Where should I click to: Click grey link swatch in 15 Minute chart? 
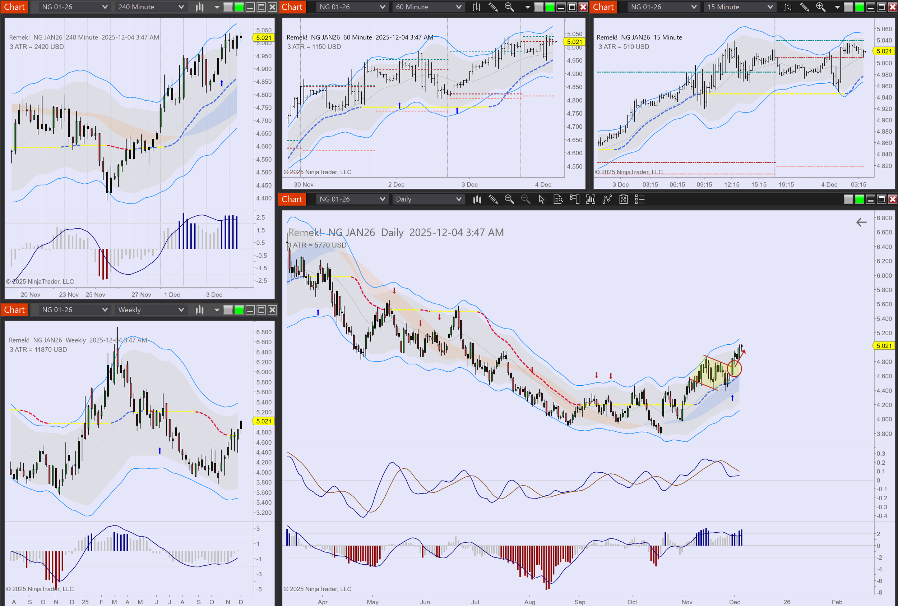(848, 7)
